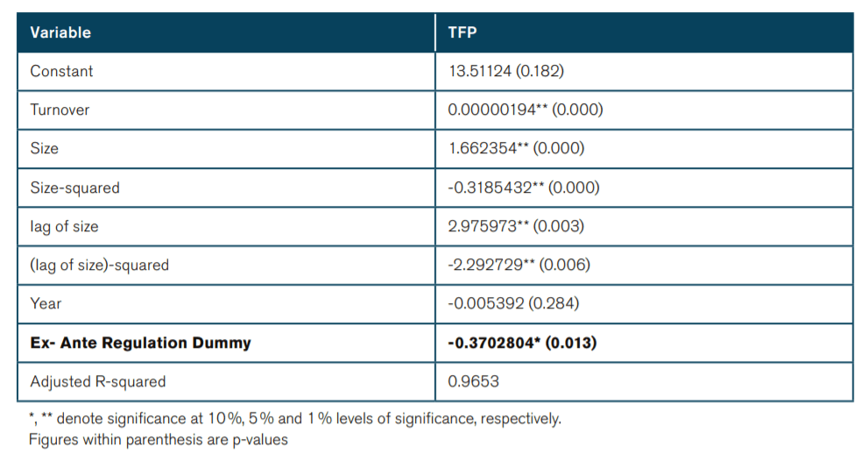Select the (lag of size)-squared label
Viewport: 868px width, 453px height.
(x=100, y=265)
